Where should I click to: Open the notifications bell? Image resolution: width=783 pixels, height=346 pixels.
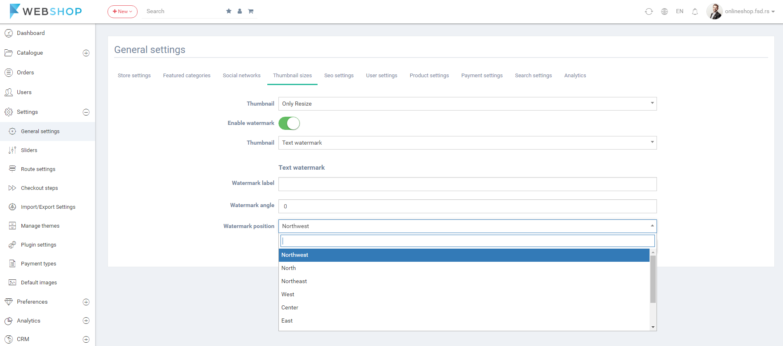[x=695, y=12]
